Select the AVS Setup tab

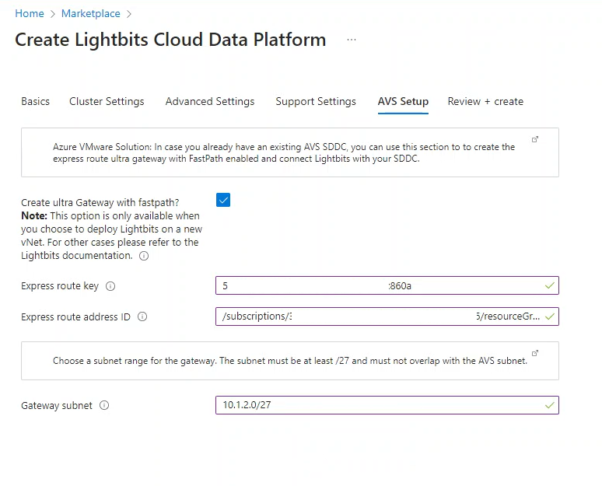coord(403,101)
